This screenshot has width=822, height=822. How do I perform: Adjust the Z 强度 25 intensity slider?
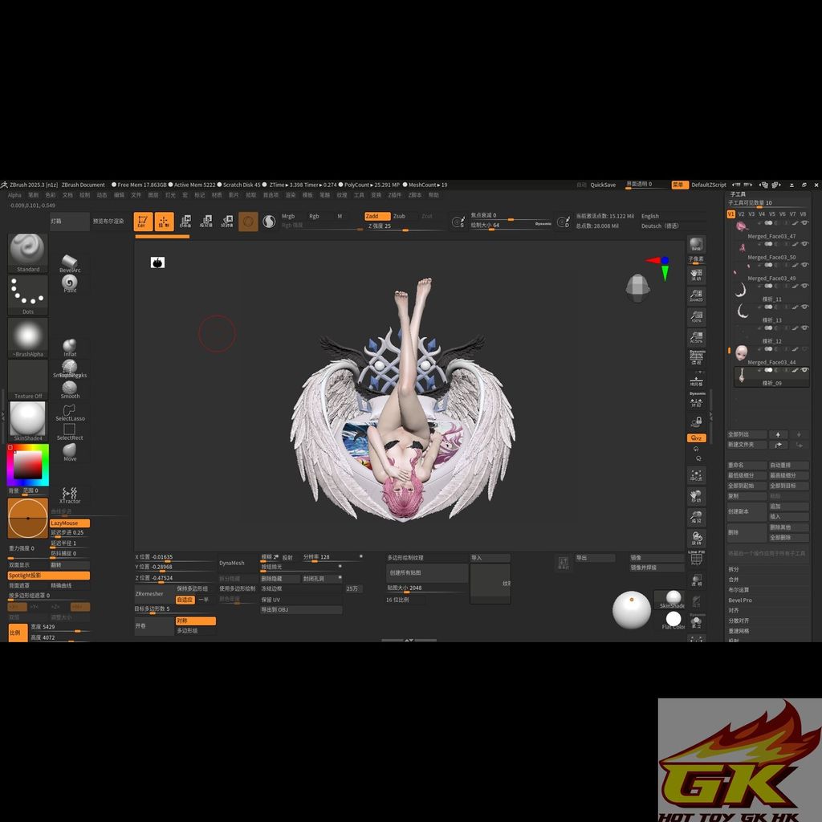pos(405,226)
